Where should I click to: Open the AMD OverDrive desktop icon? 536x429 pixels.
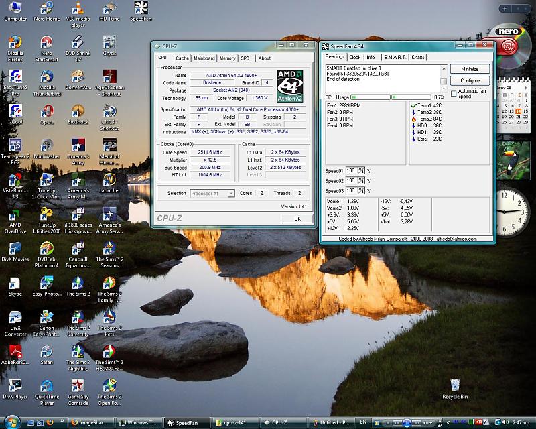click(15, 221)
